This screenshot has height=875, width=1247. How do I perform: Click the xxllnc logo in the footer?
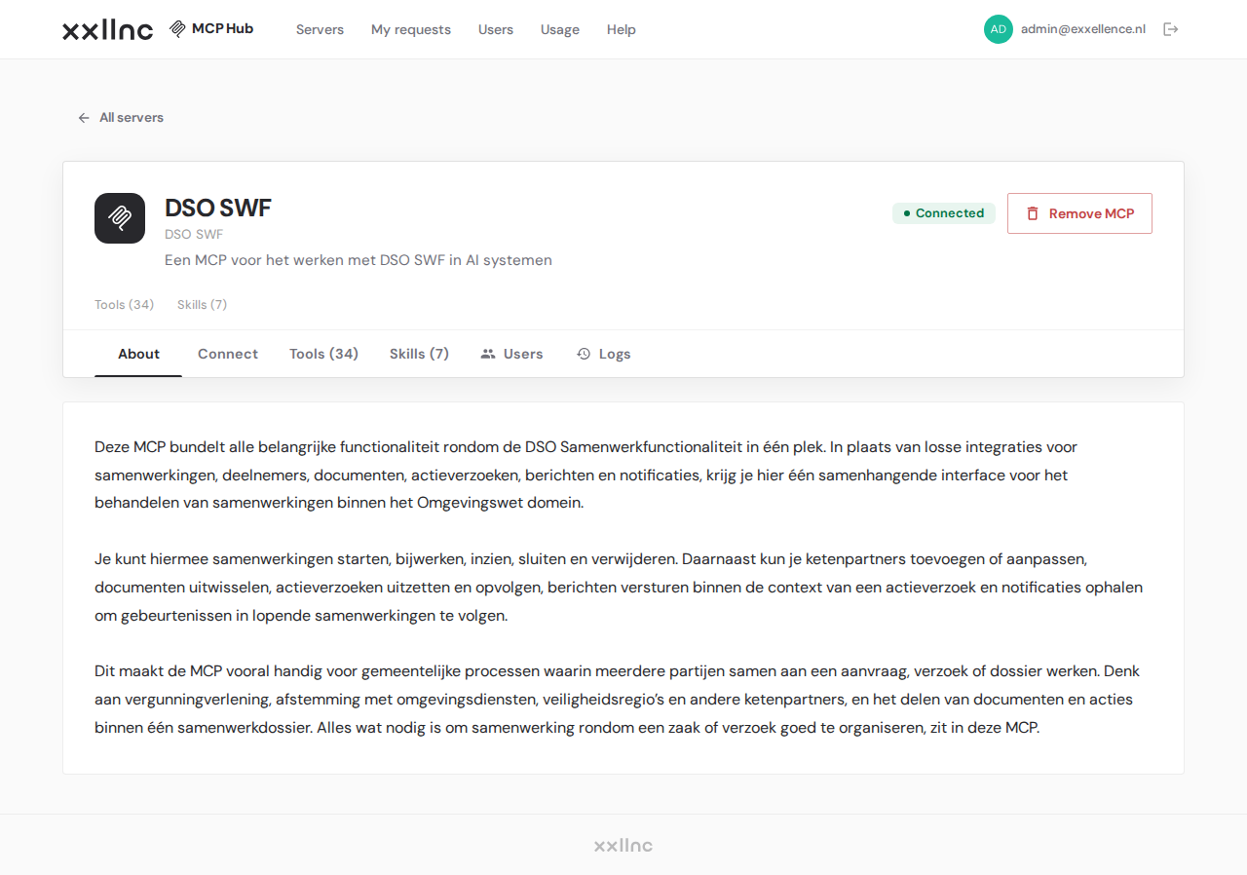[x=623, y=846]
